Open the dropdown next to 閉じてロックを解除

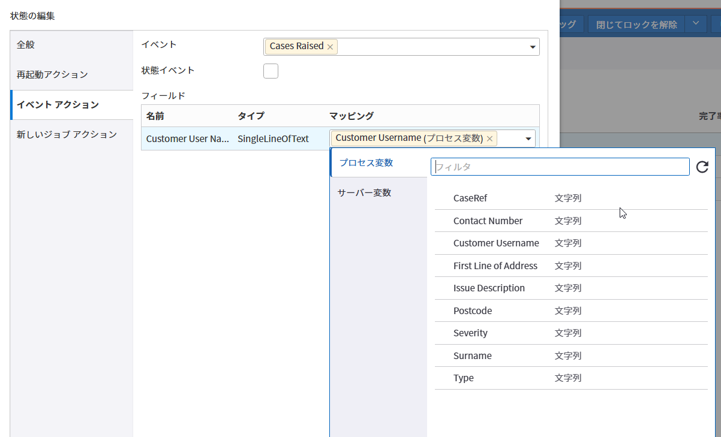point(696,24)
